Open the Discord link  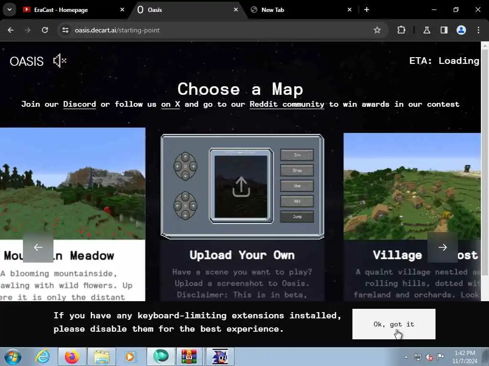tap(80, 104)
